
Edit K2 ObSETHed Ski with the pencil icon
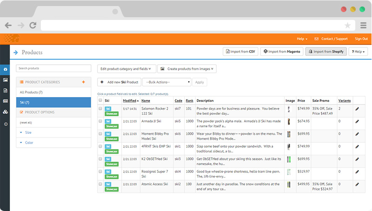pyautogui.click(x=357, y=159)
